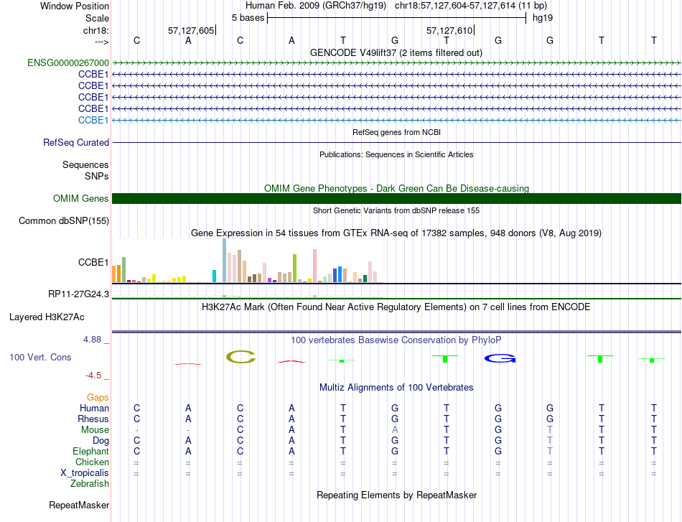The image size is (682, 522).
Task: Click the blue G PhyloP logo letter
Action: [500, 358]
